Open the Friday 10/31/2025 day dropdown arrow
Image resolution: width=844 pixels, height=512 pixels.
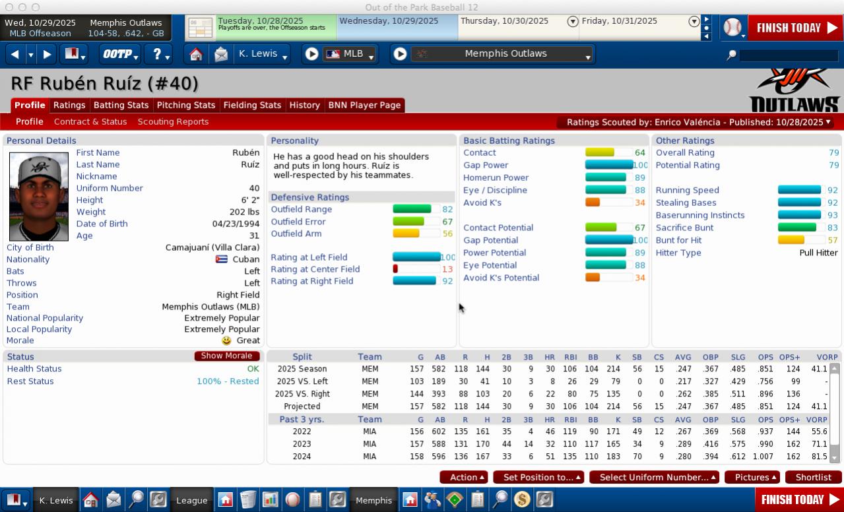(694, 22)
